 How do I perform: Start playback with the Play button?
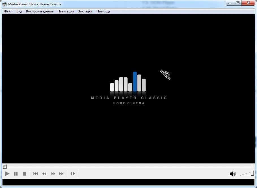click(7, 174)
